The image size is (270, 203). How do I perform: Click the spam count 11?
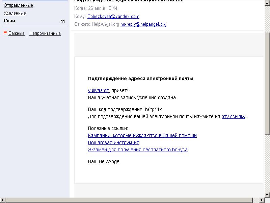click(63, 21)
